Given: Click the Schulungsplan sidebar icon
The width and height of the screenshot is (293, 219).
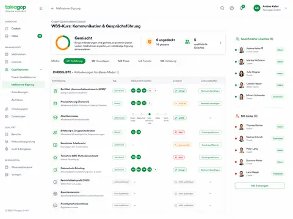Looking at the screenshot, I should (x=7, y=109).
